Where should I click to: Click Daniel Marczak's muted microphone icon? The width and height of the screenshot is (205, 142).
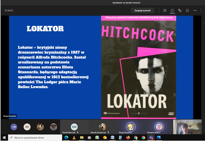tap(78, 133)
